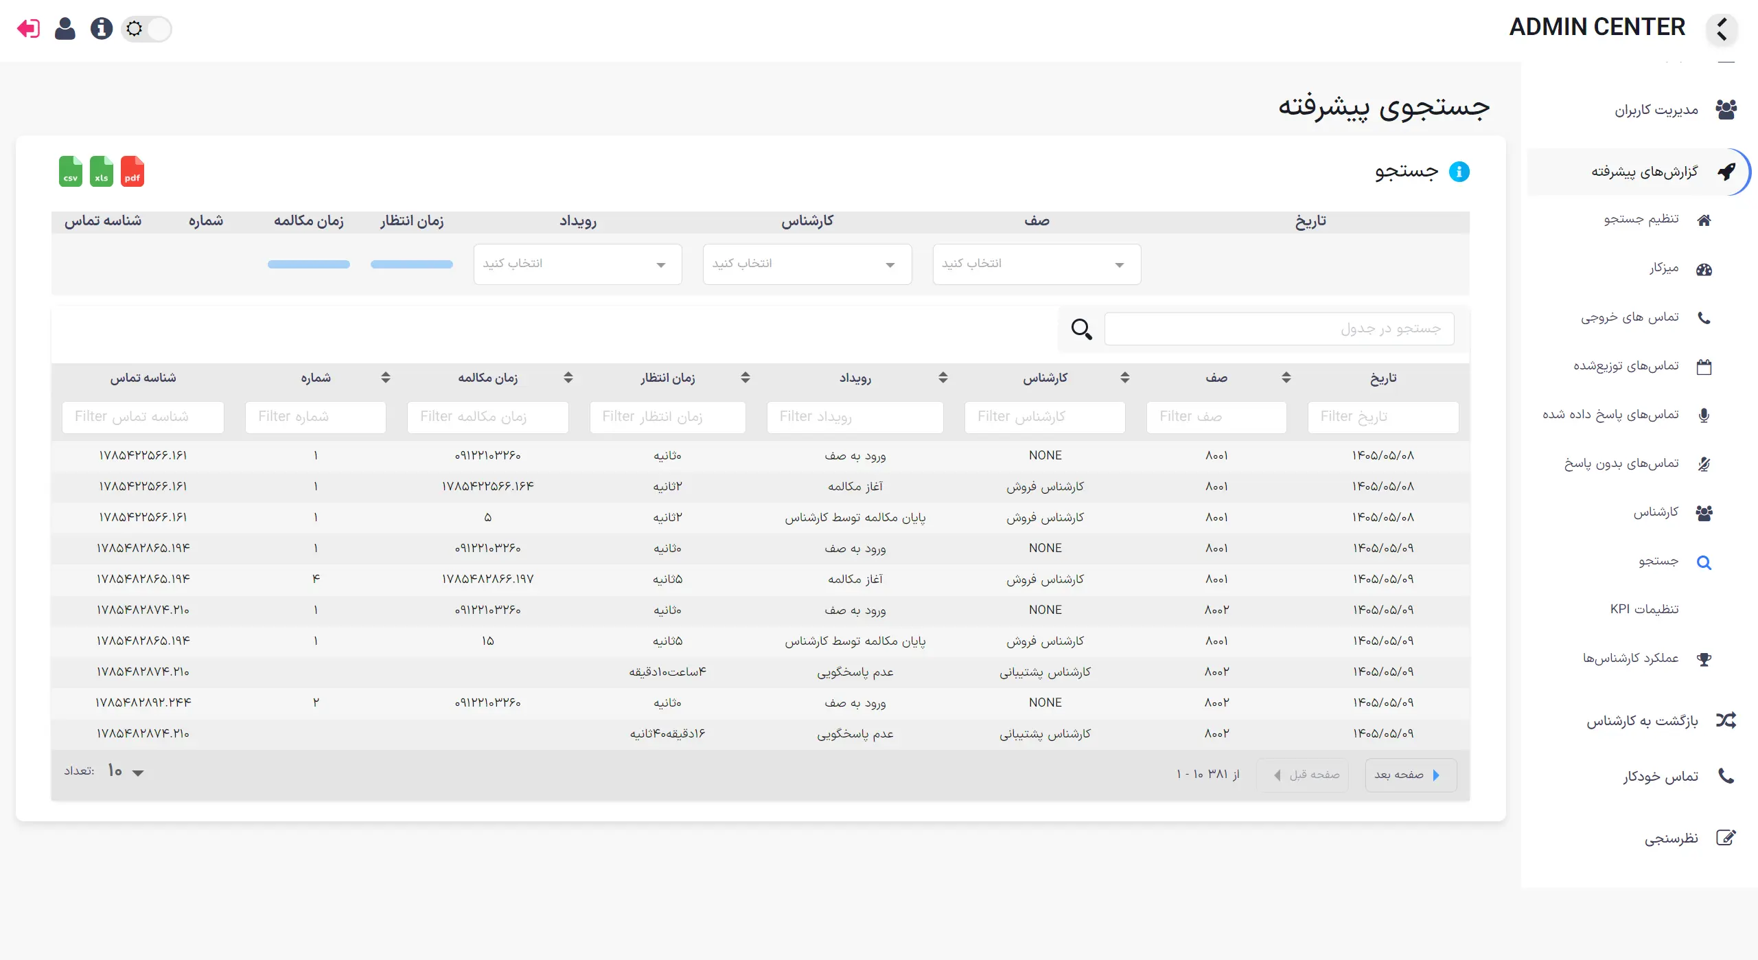1758x960 pixels.
Task: Click the magnifier icon beside table search
Action: (1082, 329)
